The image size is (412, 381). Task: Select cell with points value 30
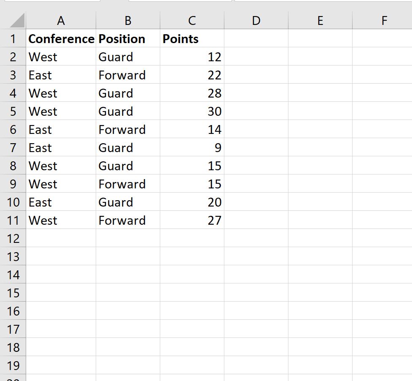192,111
